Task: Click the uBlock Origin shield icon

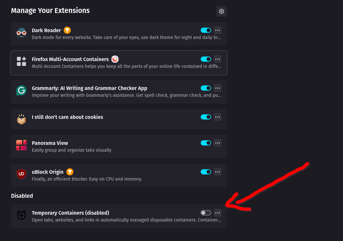Action: pos(21,174)
